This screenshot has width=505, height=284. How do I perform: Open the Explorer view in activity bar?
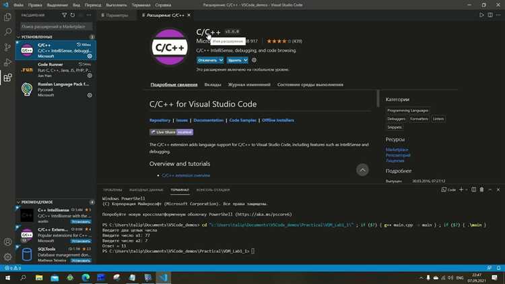7,17
